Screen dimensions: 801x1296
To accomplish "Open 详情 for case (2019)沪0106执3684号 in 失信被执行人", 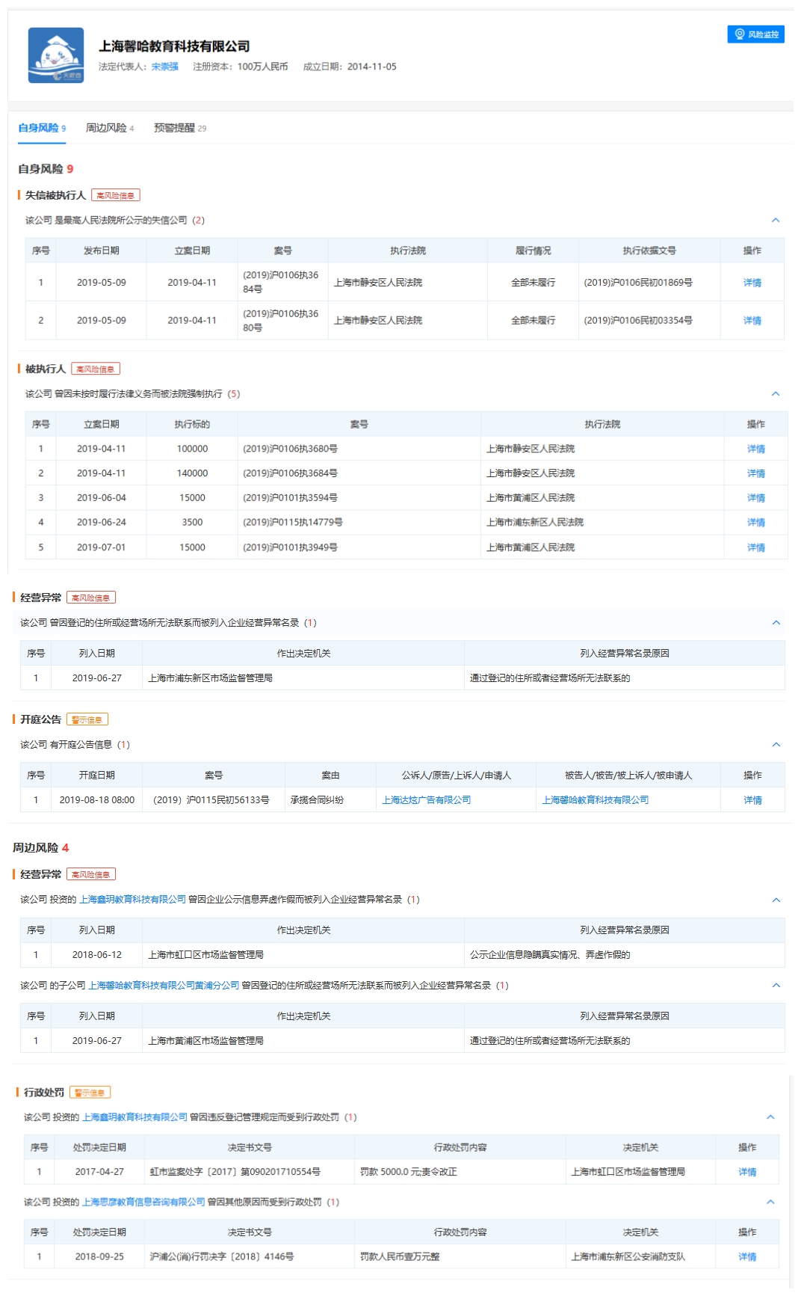I will point(752,283).
